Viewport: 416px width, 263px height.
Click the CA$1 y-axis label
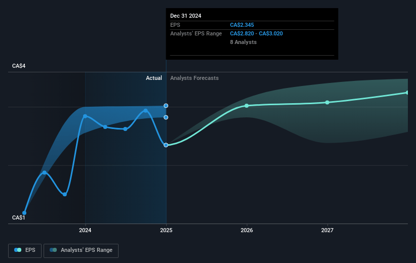pos(19,217)
